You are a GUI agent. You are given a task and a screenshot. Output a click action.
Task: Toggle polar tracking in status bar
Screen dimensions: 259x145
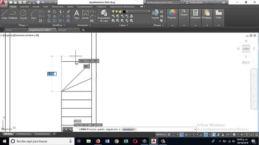(186, 135)
